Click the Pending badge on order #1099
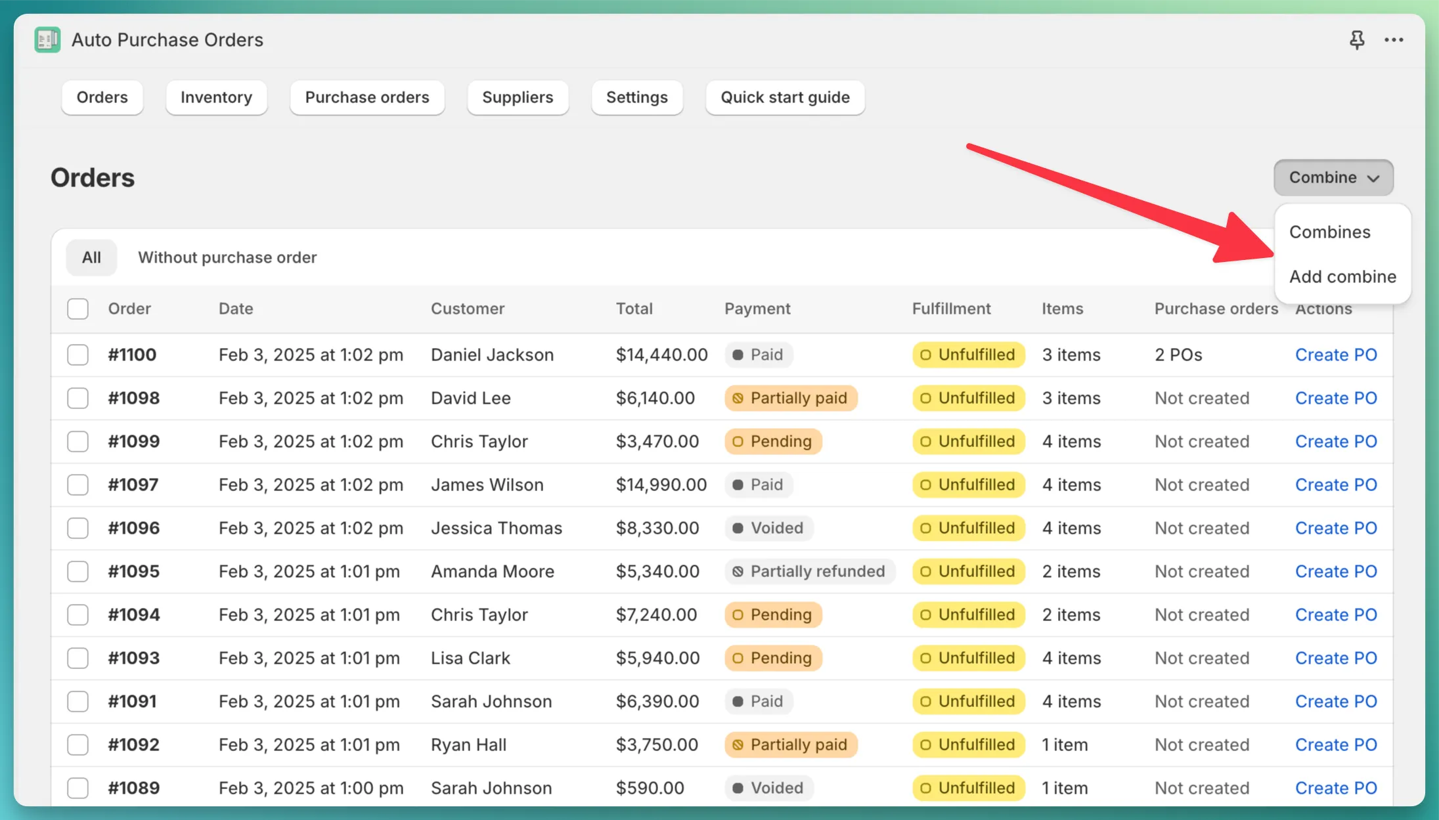The width and height of the screenshot is (1439, 820). 773,441
